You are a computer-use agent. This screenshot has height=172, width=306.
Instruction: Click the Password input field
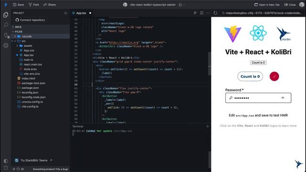click(258, 98)
